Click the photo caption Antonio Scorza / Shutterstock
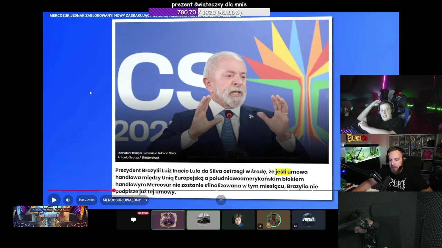442x248 pixels. pyautogui.click(x=138, y=157)
